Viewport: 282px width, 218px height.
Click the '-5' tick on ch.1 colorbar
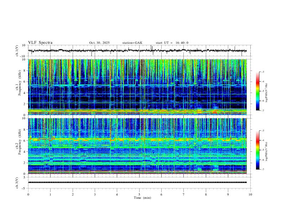[262, 91]
